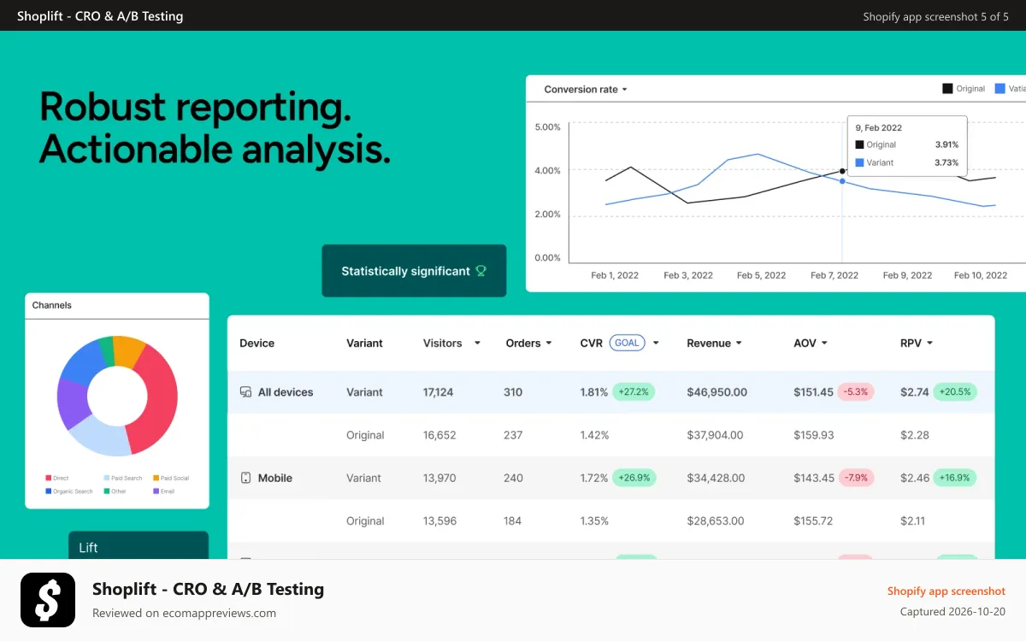Click the Paid Social legend swatch
The height and width of the screenshot is (641, 1026).
(156, 478)
